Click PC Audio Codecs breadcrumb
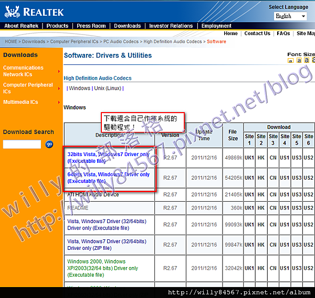 pyautogui.click(x=121, y=41)
